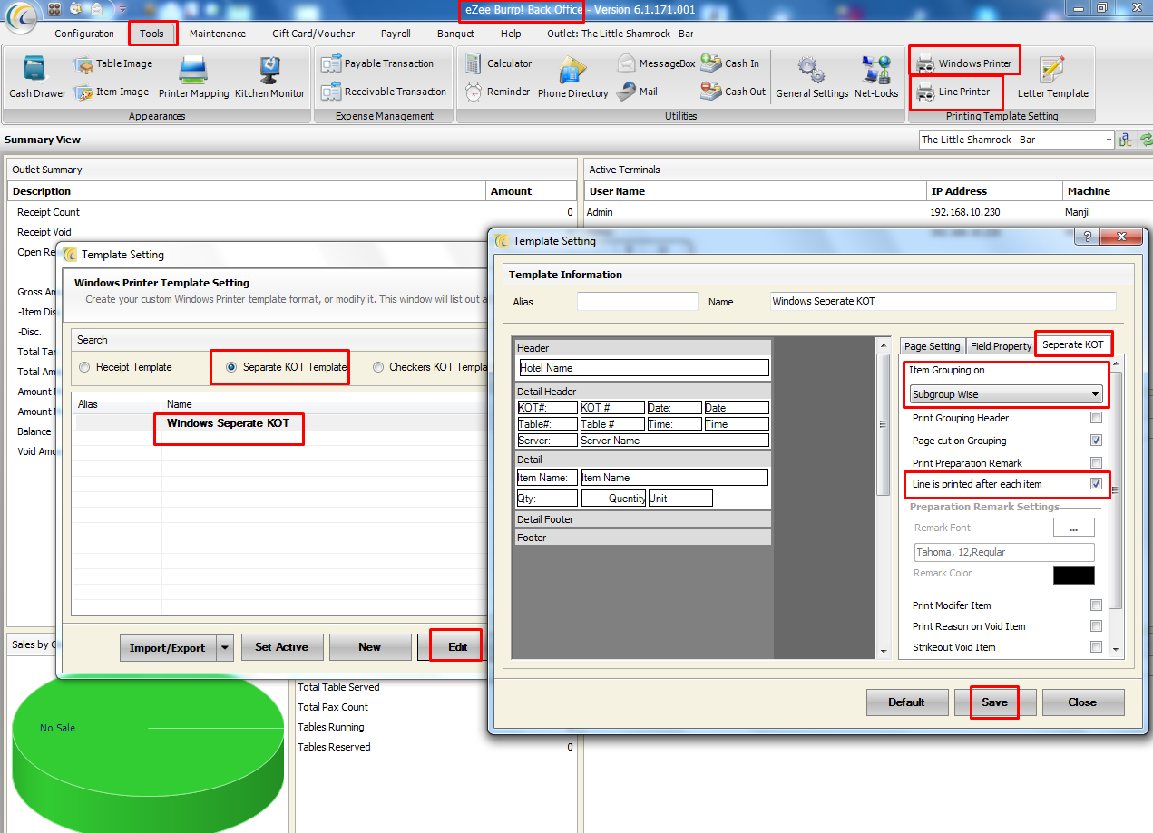Toggle Page cut on Grouping checkbox
The image size is (1153, 833).
click(1096, 441)
